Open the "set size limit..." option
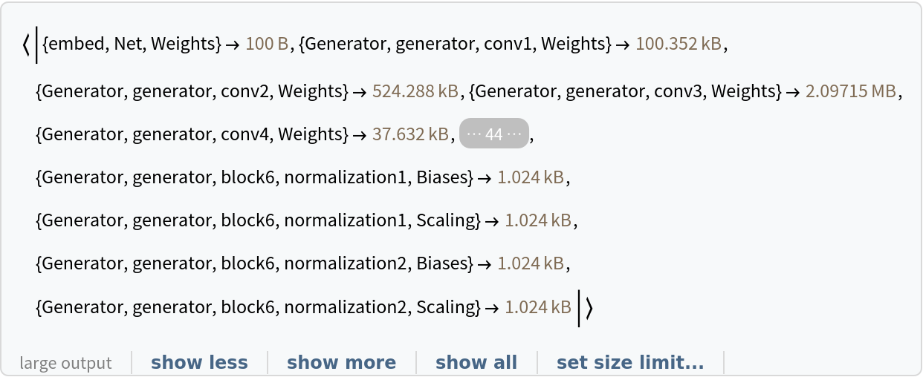 pos(629,363)
